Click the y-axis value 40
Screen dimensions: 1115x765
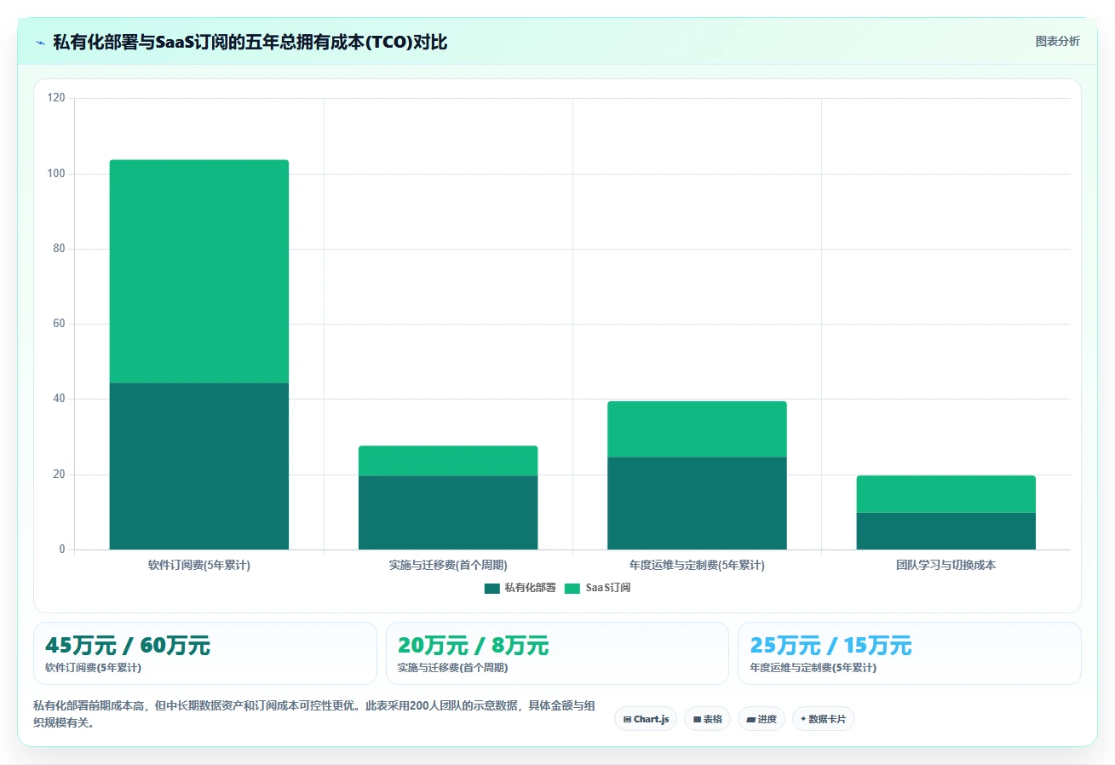[59, 399]
